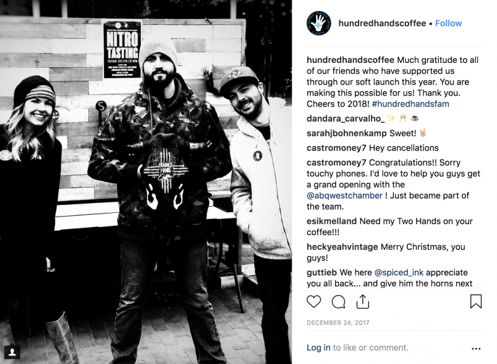Visit @spiced_ink mention

pos(399,272)
